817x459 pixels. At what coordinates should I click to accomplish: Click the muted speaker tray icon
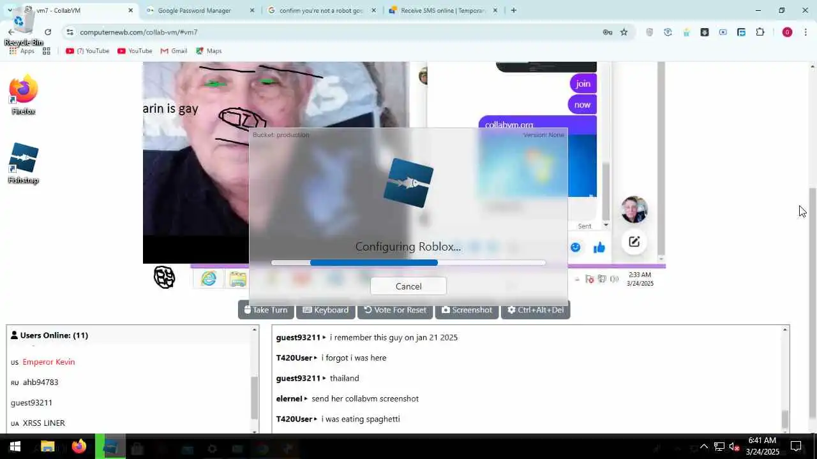coord(735,447)
